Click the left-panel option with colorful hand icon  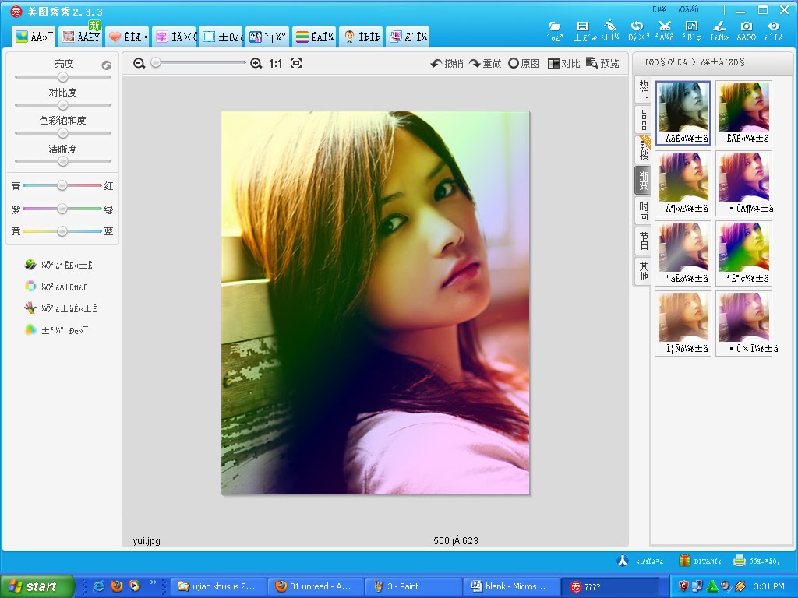point(61,308)
